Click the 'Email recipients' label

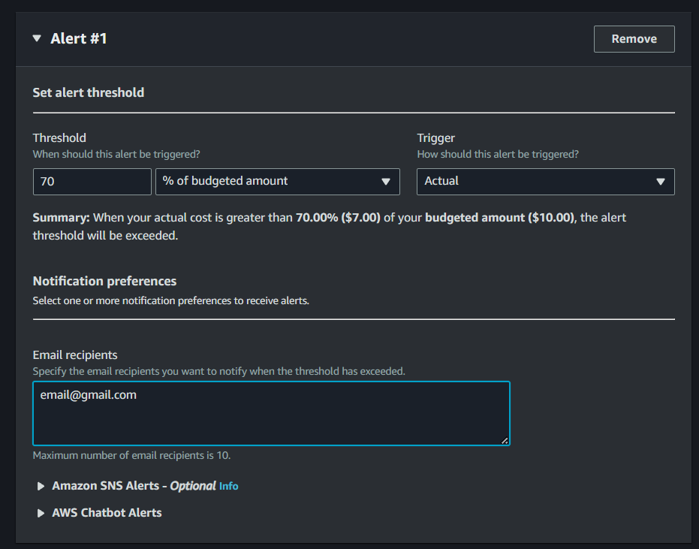point(75,354)
